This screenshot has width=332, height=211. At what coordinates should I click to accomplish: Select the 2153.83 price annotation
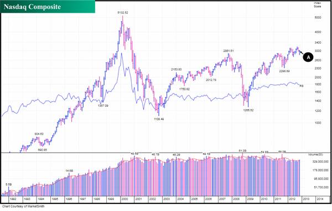point(177,69)
